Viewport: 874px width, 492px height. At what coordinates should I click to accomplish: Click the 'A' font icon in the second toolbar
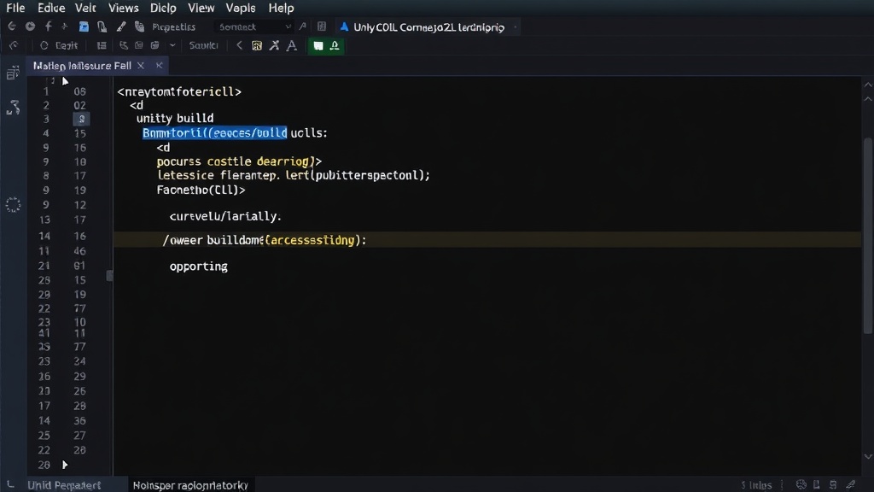(x=292, y=46)
